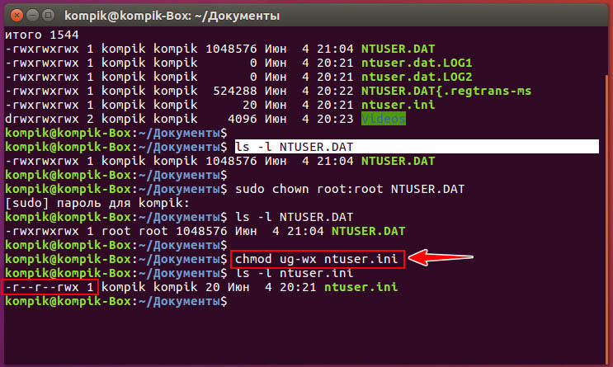Click the NTUSER.DAT{.regtrans-ms filename

point(446,91)
